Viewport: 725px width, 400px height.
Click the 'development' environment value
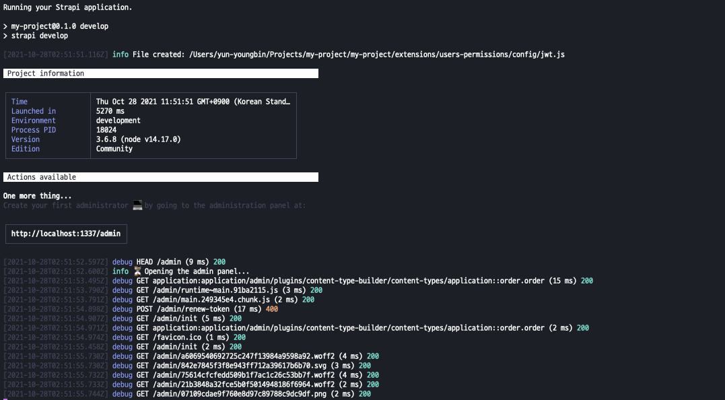[x=118, y=121]
